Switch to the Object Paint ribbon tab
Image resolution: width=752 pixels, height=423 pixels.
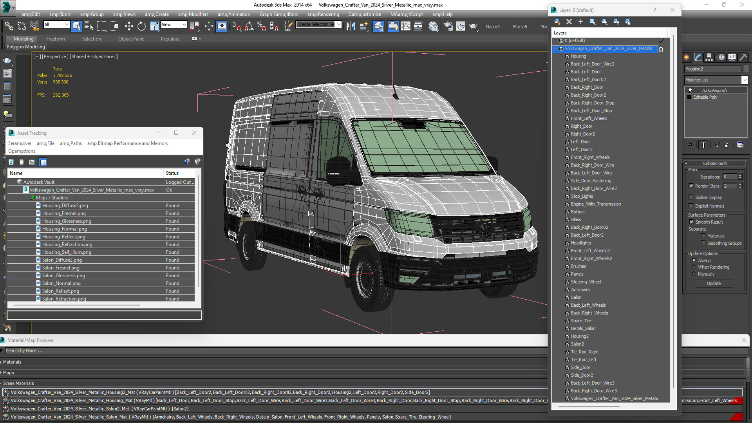pos(131,39)
